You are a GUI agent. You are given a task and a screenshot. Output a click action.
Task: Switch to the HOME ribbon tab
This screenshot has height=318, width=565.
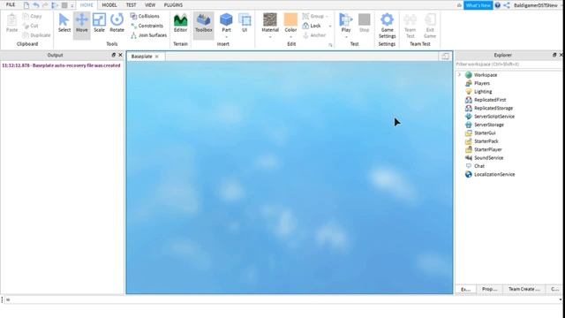coord(87,5)
